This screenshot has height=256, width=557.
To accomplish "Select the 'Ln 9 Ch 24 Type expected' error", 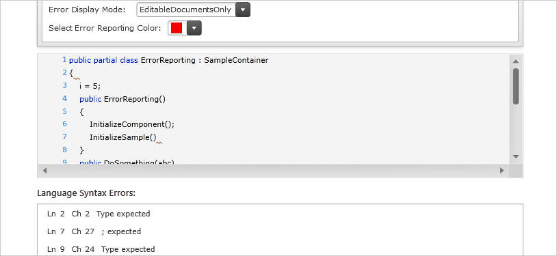I will [101, 249].
